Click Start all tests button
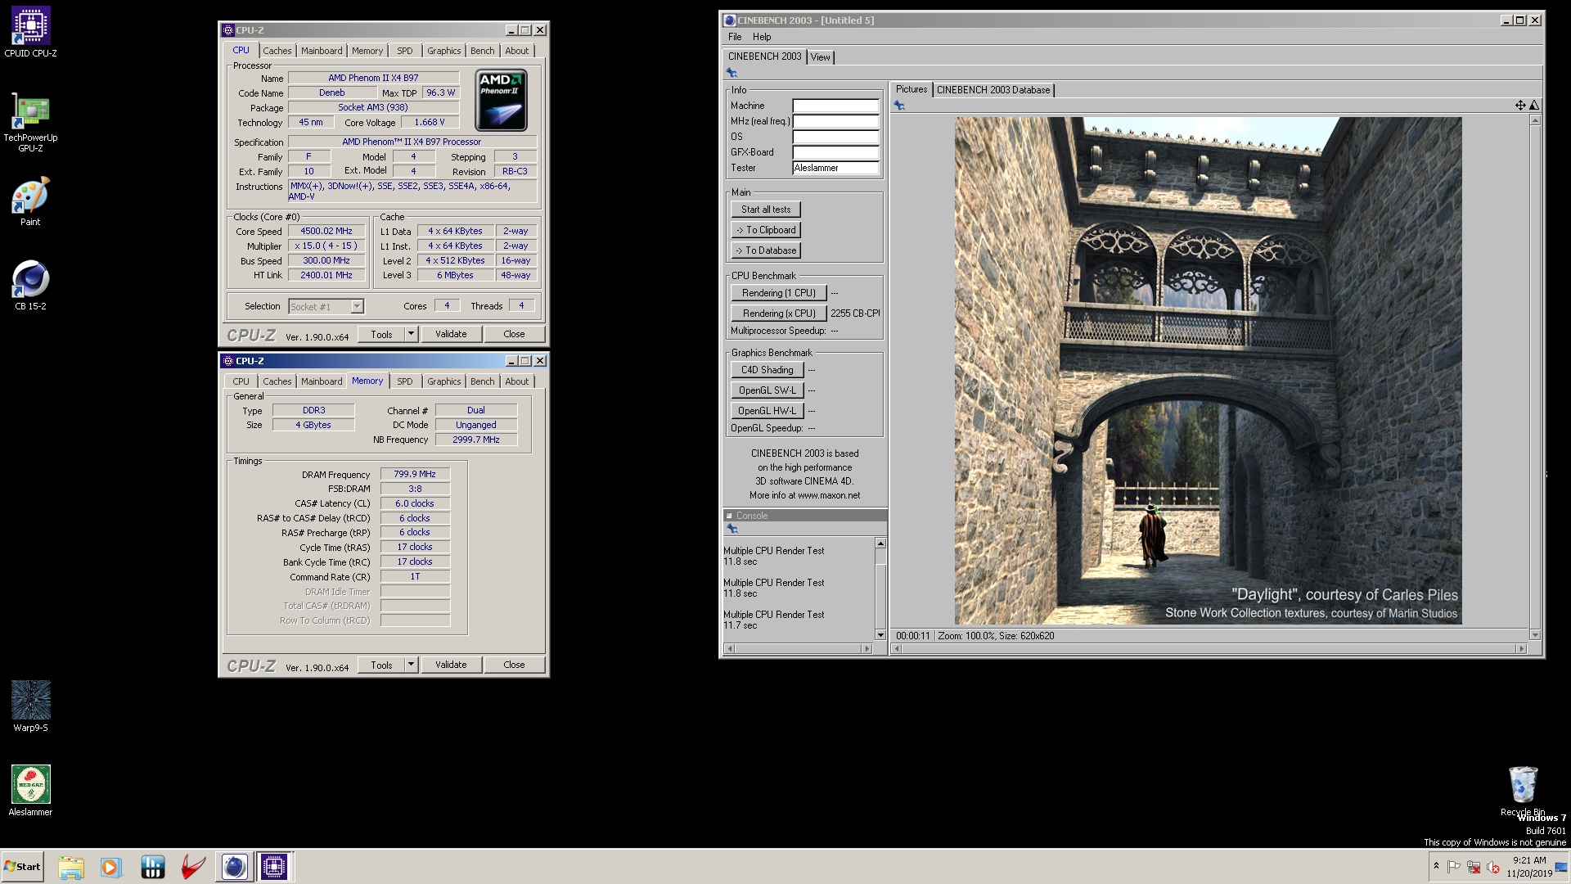This screenshot has height=884, width=1571. [x=766, y=210]
